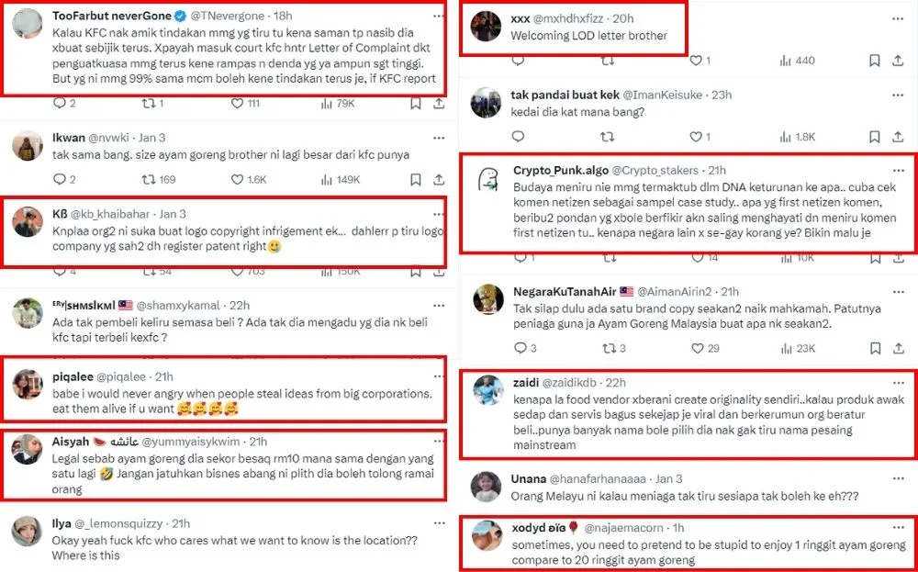Image resolution: width=918 pixels, height=572 pixels.
Task: Open the @Crypto_stakers profile handle
Action: tap(656, 170)
